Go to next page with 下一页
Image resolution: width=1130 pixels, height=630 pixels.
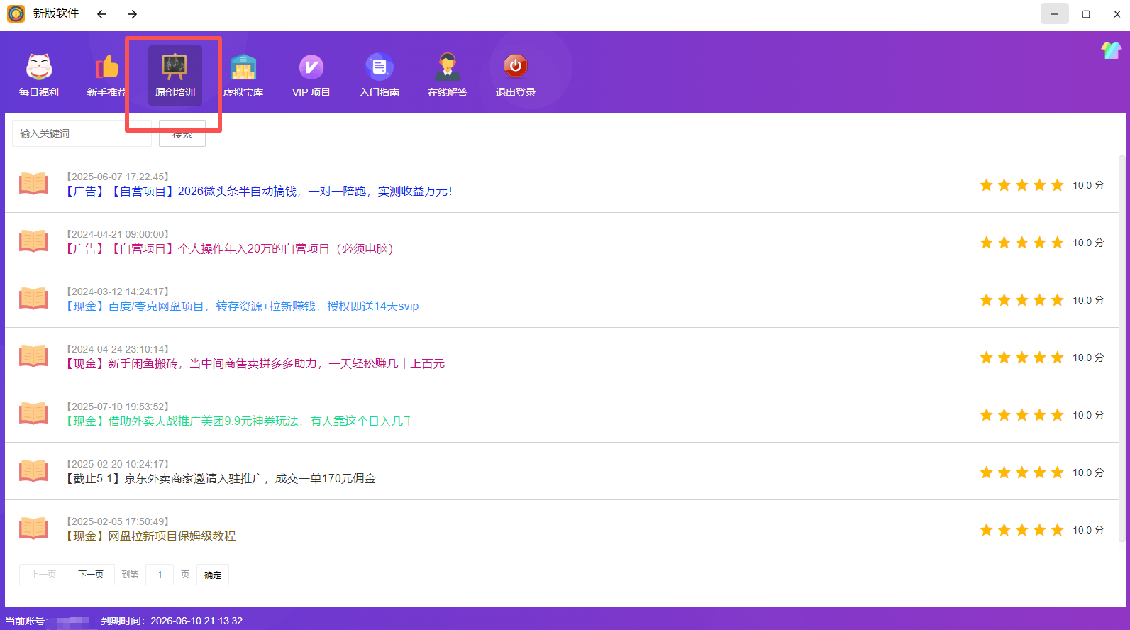91,575
